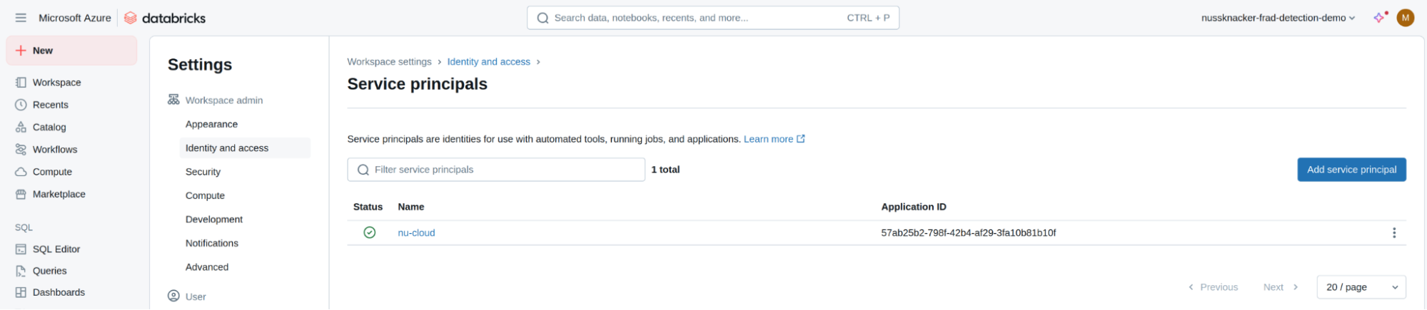This screenshot has width=1427, height=310.
Task: Click the plus icon on the New button
Action: [21, 51]
